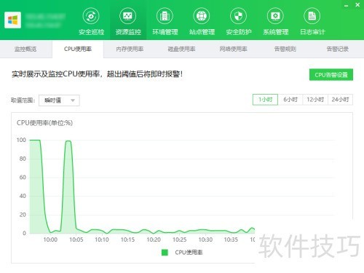Viewport: 364px width, 273px height.
Task: Select the 12小时 time range
Action: (315, 100)
